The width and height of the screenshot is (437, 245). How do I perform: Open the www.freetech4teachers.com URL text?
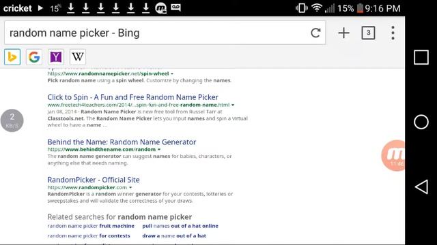pos(139,105)
